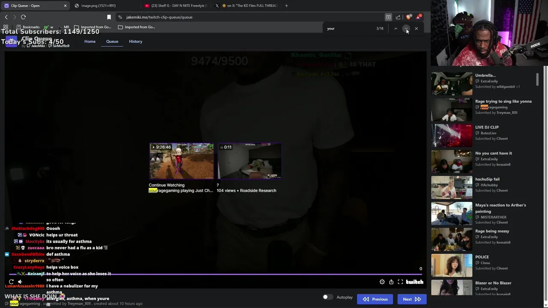The height and width of the screenshot is (308, 548).
Task: Go back to the previous browser page
Action: pos(6,17)
